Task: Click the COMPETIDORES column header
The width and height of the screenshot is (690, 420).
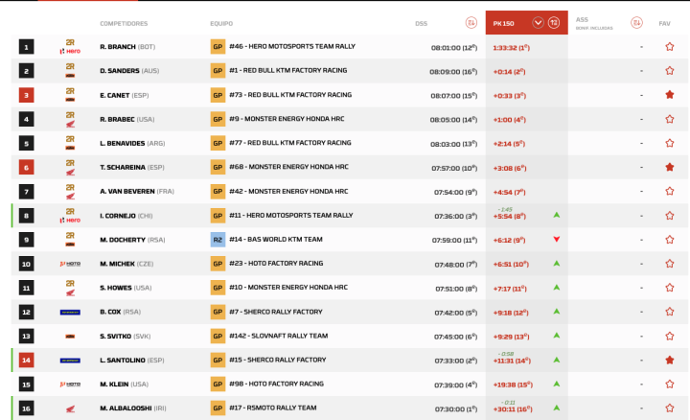Action: coord(124,23)
